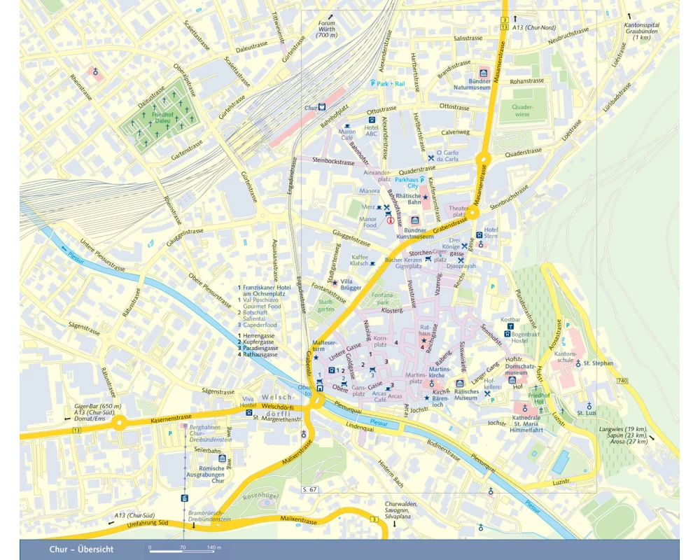Click the O Garfo da Carla restaurant icon

[x=430, y=158]
